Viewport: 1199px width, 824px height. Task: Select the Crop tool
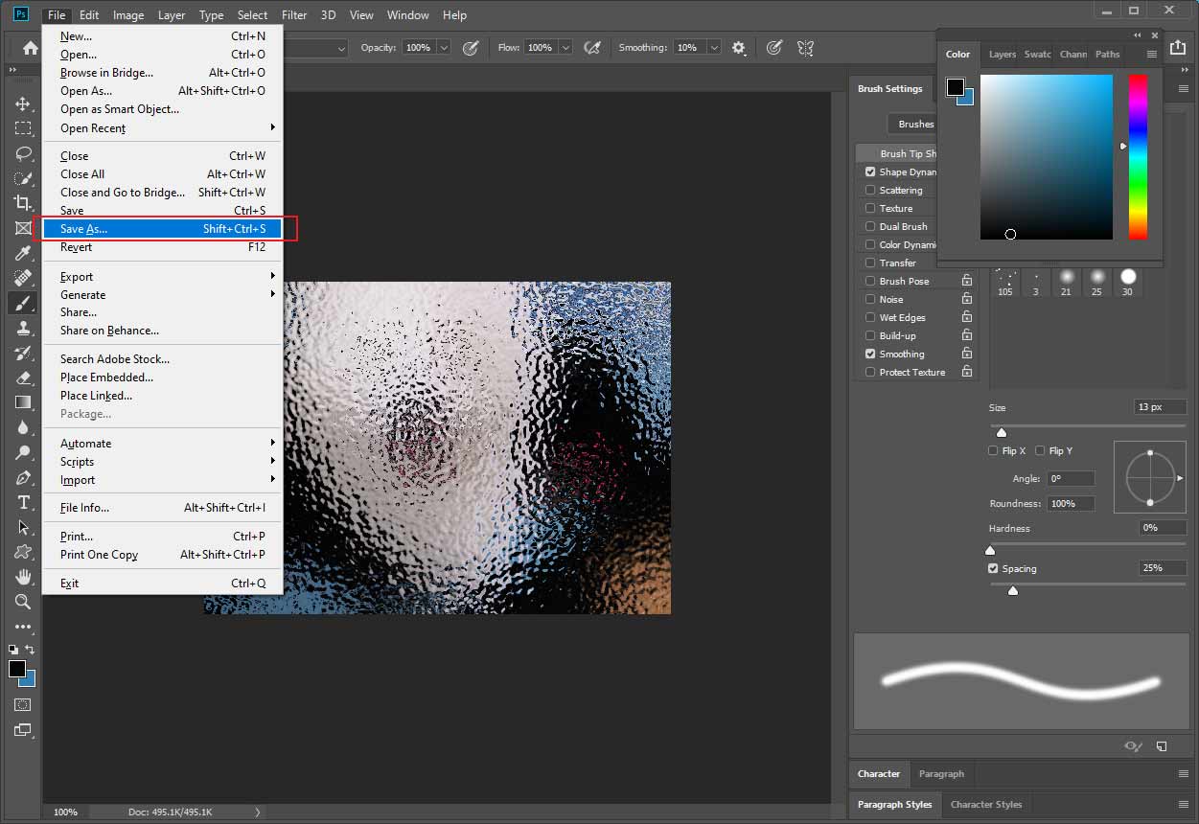click(23, 203)
